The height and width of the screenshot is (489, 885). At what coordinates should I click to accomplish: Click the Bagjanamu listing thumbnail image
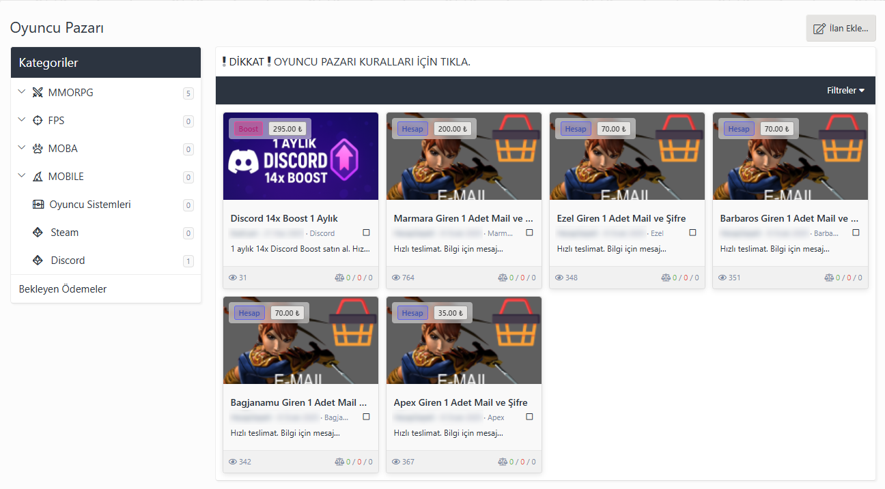coord(300,340)
